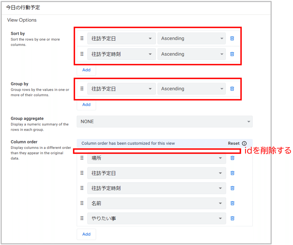293x245 pixels.
Task: Open 往訪予定日 dropdown in Column order
Action: point(157,173)
